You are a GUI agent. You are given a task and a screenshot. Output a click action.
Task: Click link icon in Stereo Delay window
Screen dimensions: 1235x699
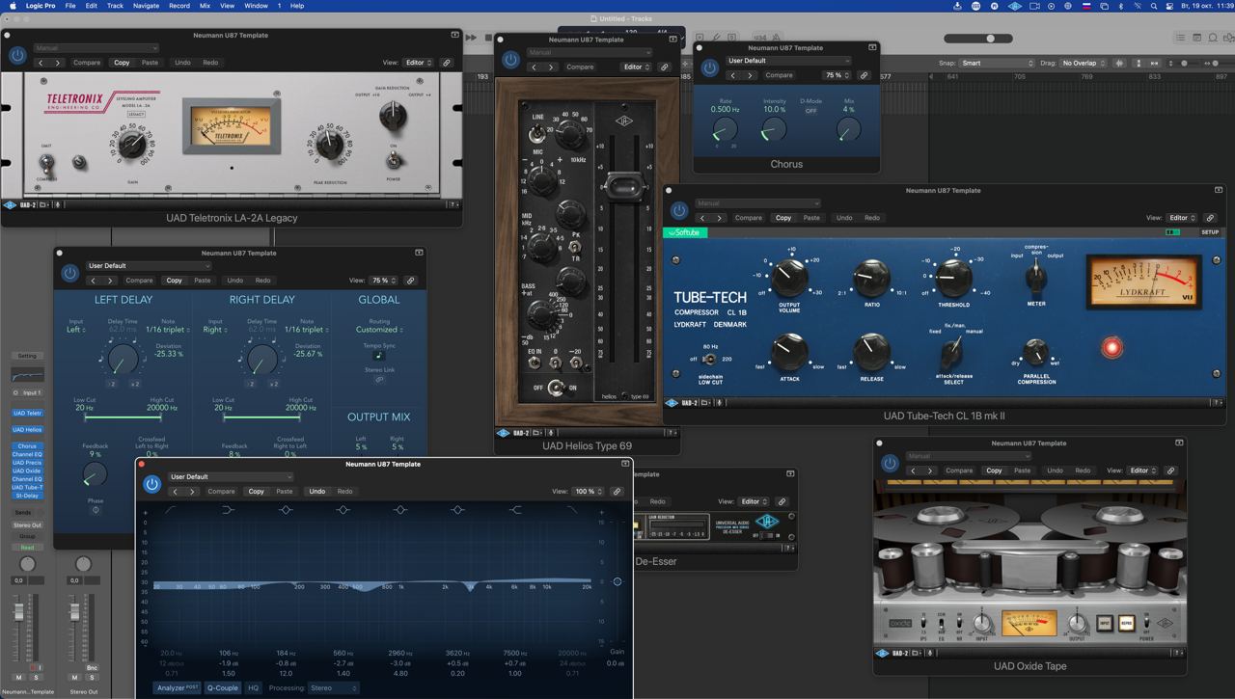(410, 281)
